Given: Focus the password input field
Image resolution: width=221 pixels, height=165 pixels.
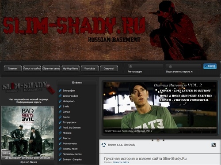Looking at the screenshot, I should tap(183, 66).
